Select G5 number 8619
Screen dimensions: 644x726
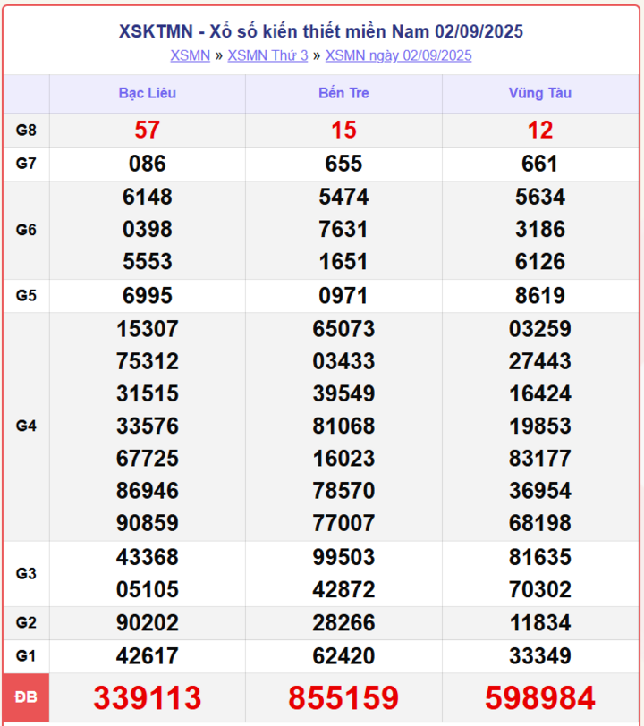click(540, 296)
